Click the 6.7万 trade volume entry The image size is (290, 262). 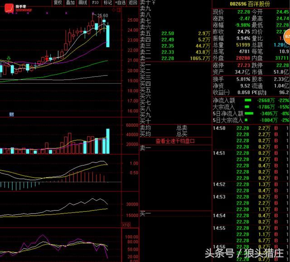(x=264, y=241)
